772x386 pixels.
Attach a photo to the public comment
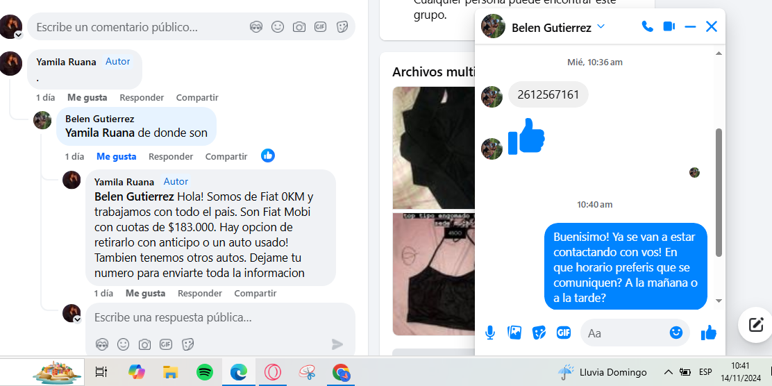click(x=299, y=26)
